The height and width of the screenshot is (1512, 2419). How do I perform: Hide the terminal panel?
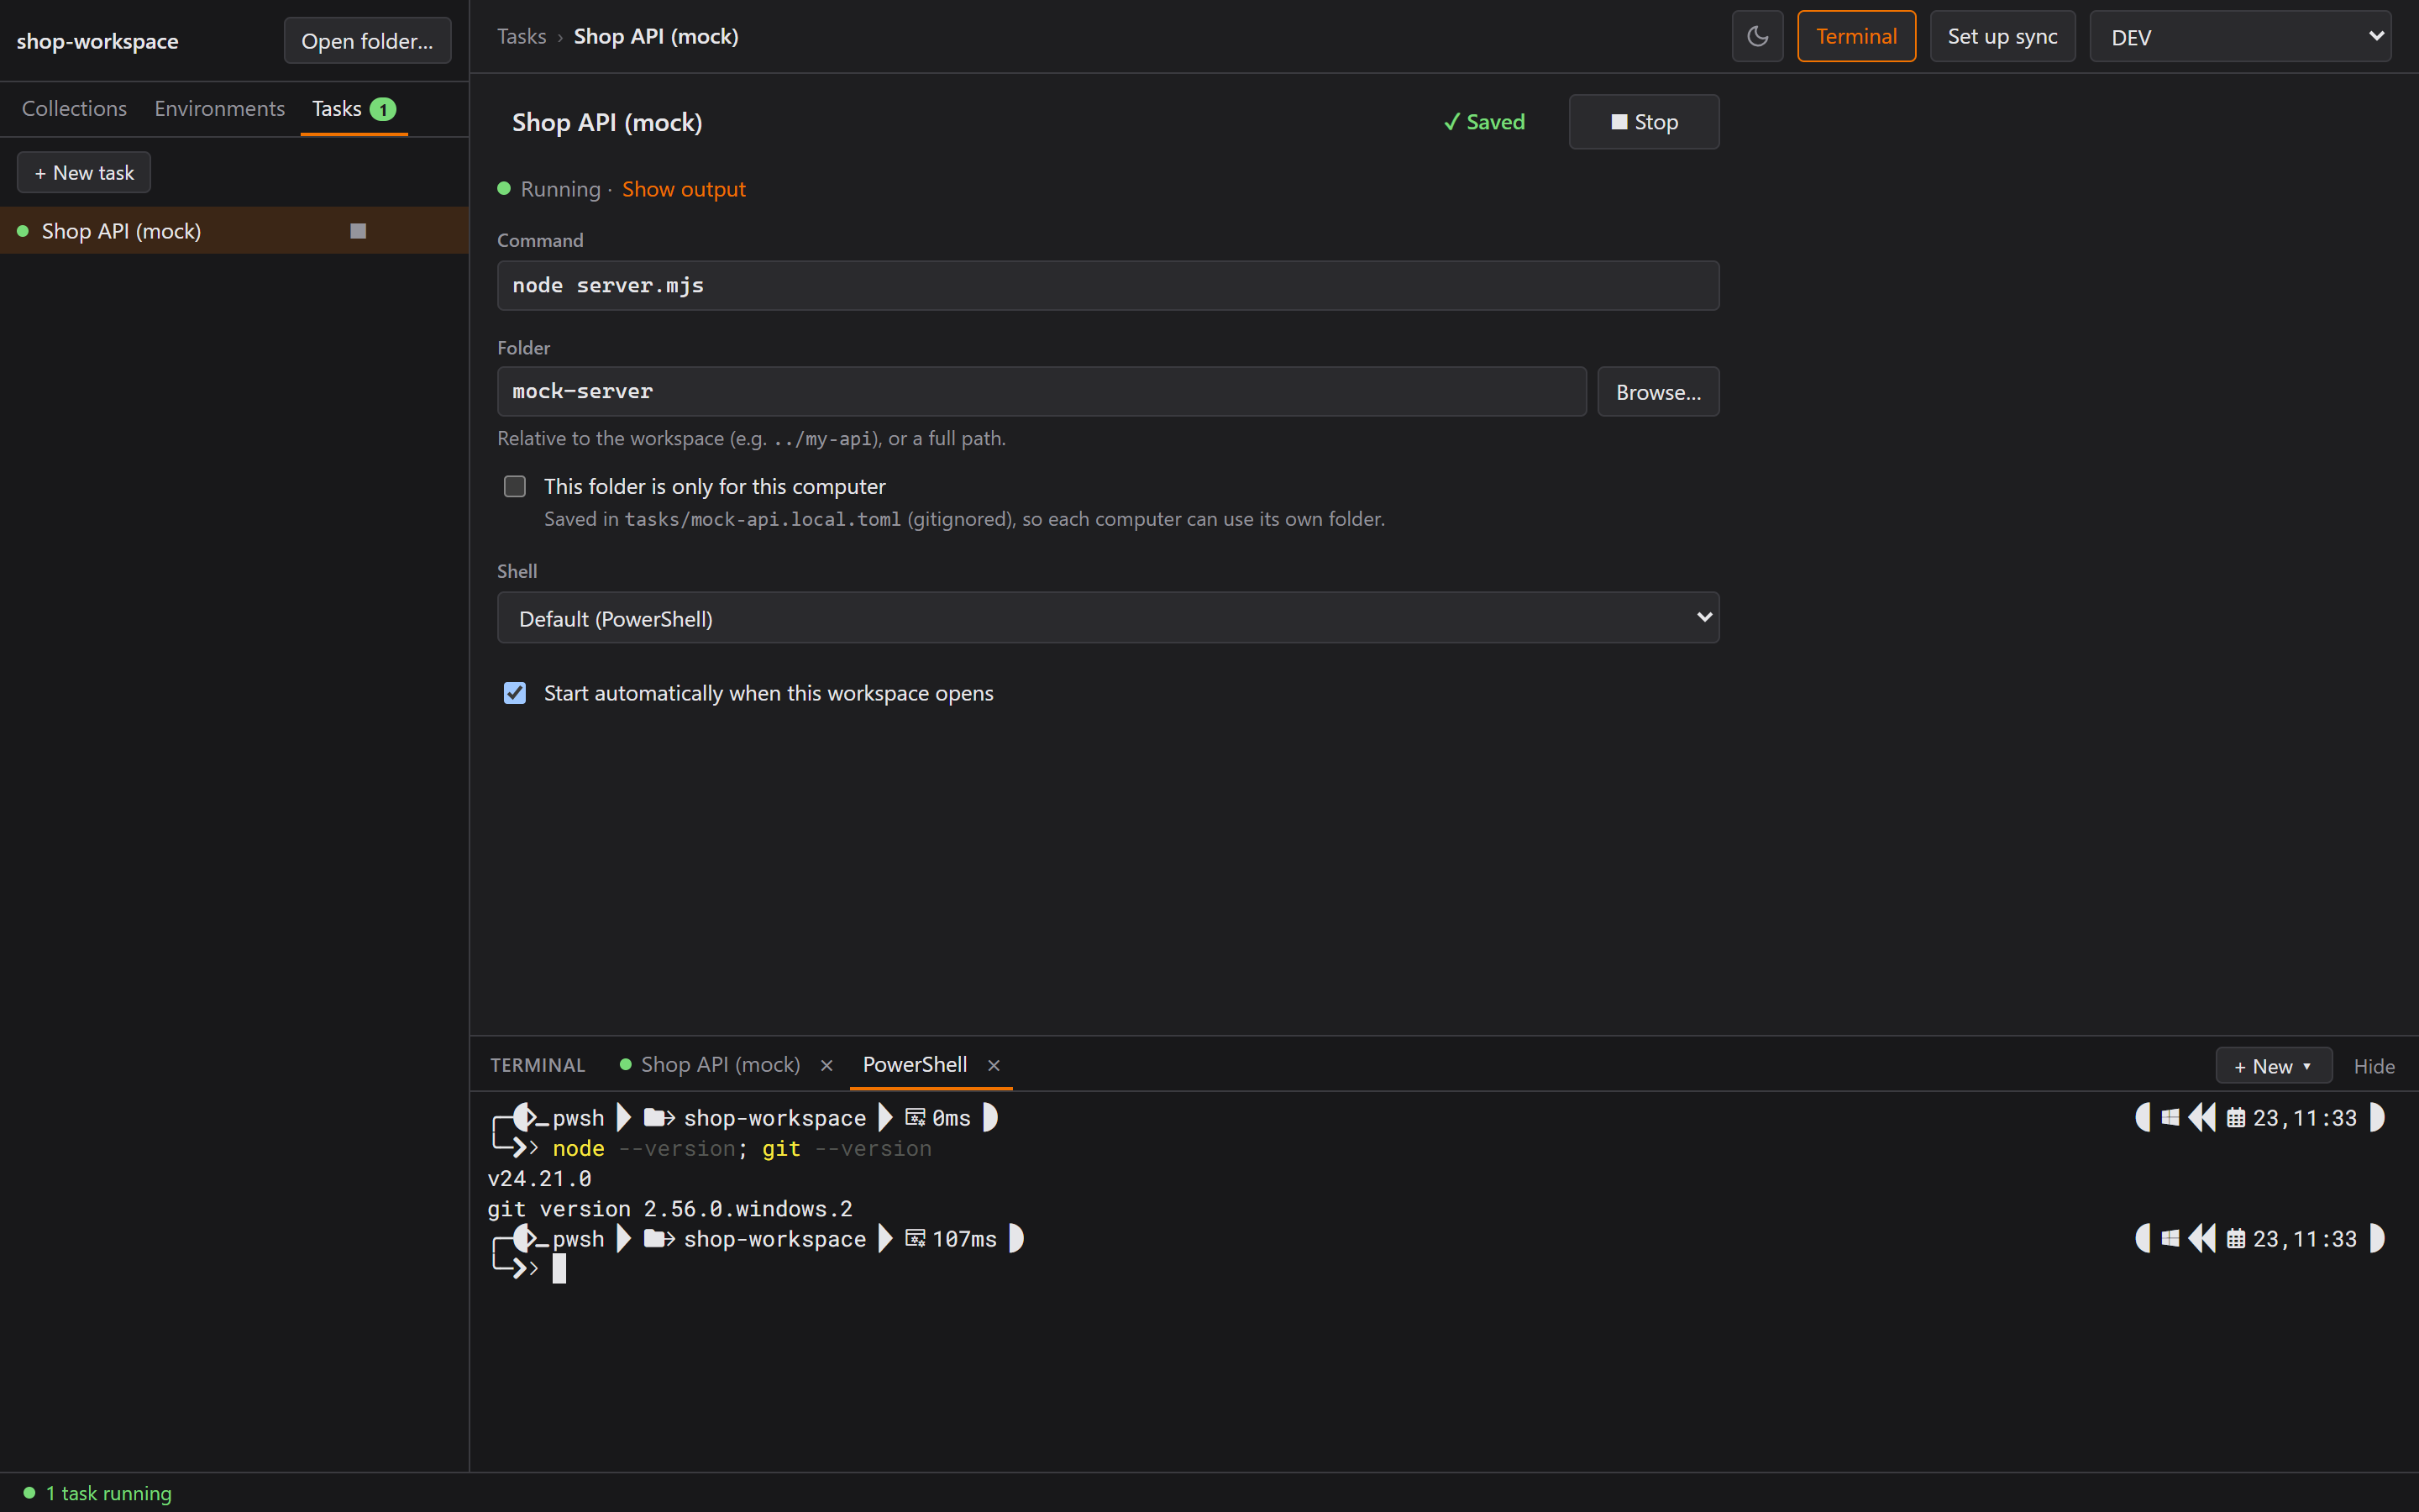2374,1067
